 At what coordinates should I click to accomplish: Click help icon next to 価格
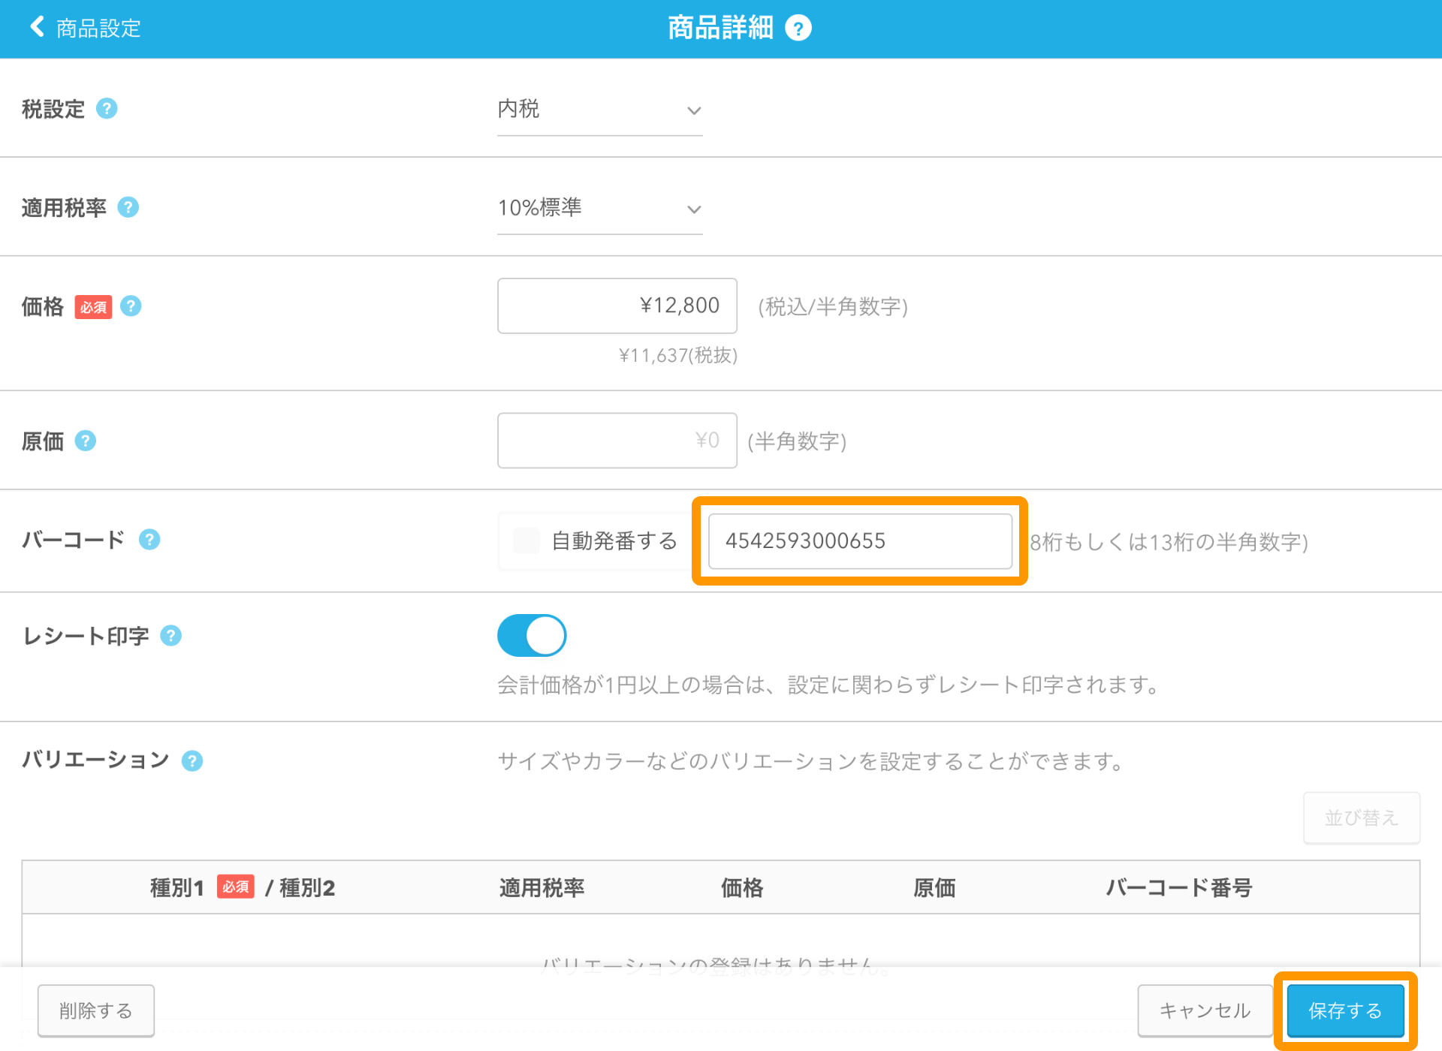pyautogui.click(x=131, y=306)
